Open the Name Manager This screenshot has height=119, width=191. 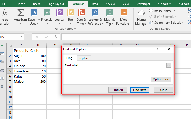pyautogui.click(x=141, y=18)
